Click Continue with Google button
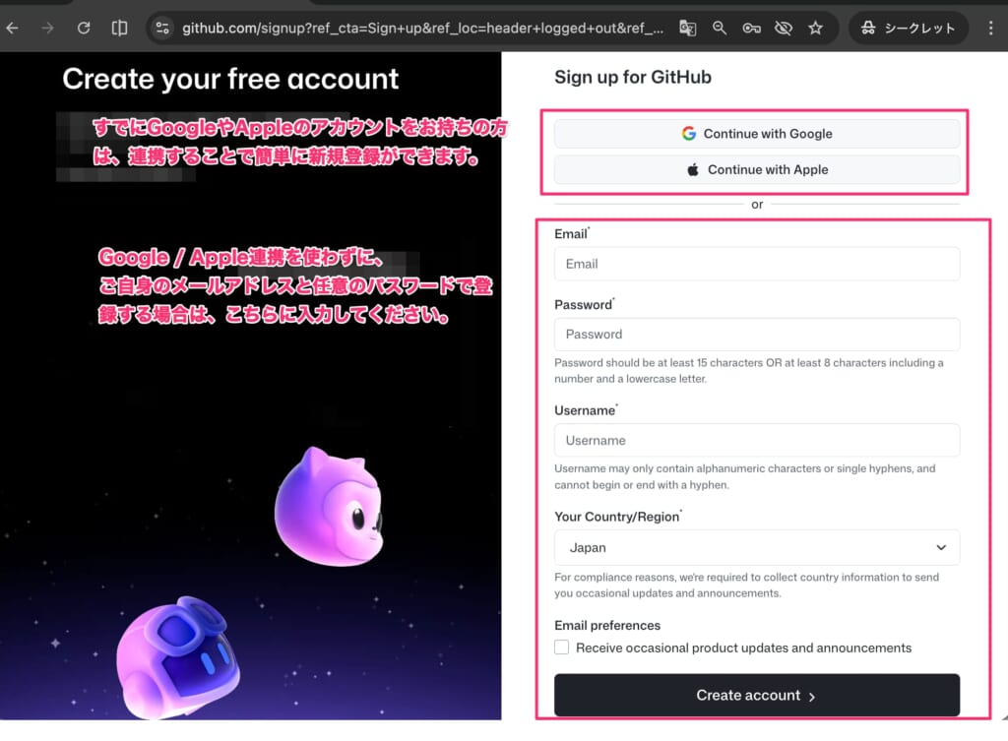1008x741 pixels. click(756, 134)
